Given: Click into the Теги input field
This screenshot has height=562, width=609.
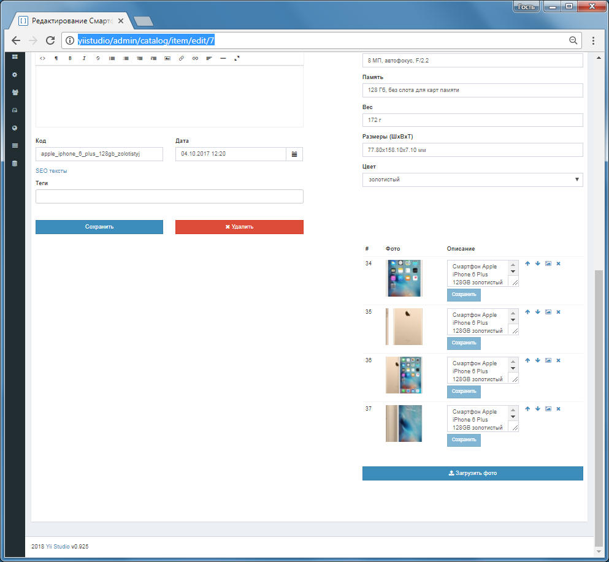Looking at the screenshot, I should pyautogui.click(x=169, y=196).
